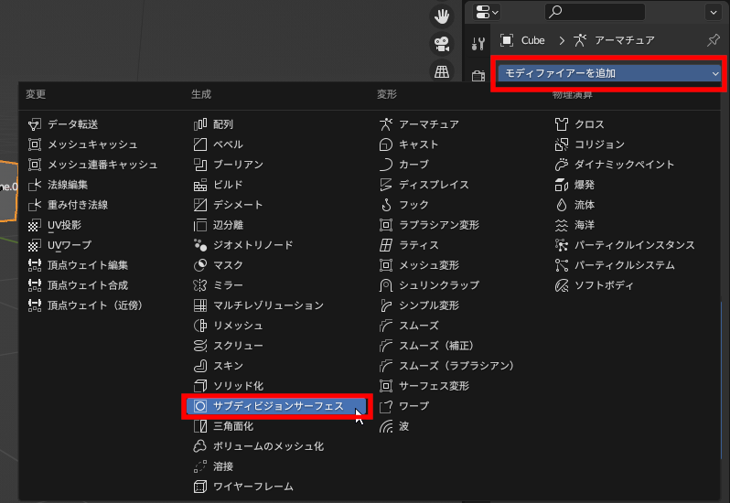The height and width of the screenshot is (503, 730).
Task: Choose ワープ modifier
Action: [x=404, y=406]
